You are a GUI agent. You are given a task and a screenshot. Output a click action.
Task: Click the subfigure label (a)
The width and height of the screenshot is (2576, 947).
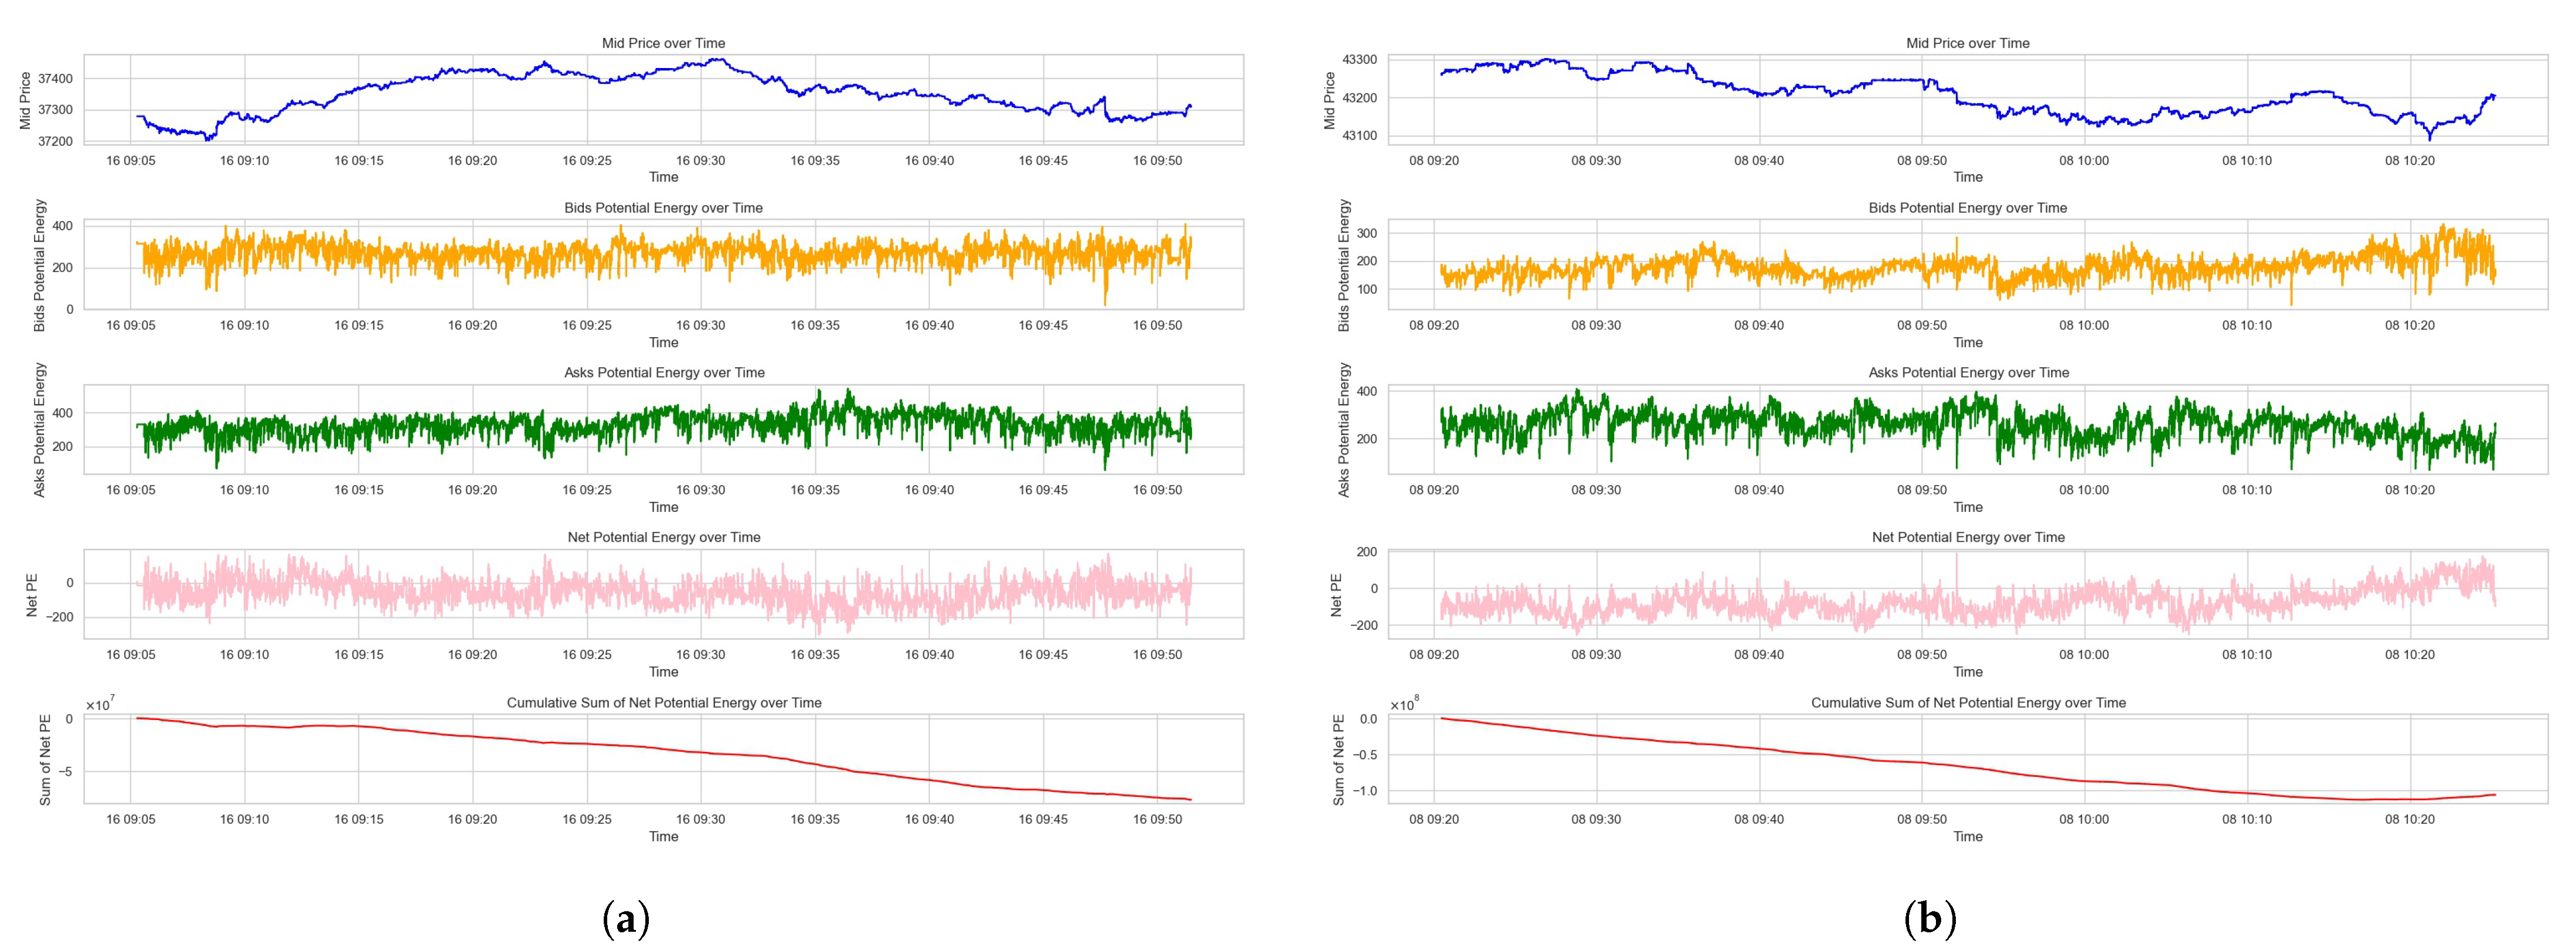[627, 918]
